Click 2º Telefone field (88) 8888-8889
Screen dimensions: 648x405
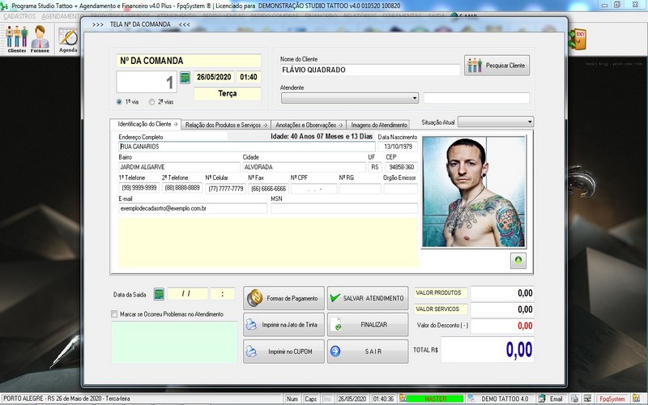coord(181,188)
